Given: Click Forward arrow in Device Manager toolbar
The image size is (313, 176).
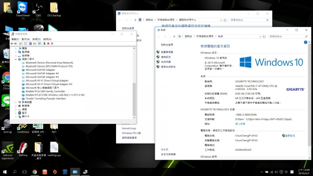Looking at the screenshot, I should pos(15,43).
